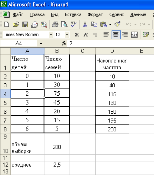Click the font size field showing 12
The height and width of the screenshot is (175, 154).
pos(60,35)
